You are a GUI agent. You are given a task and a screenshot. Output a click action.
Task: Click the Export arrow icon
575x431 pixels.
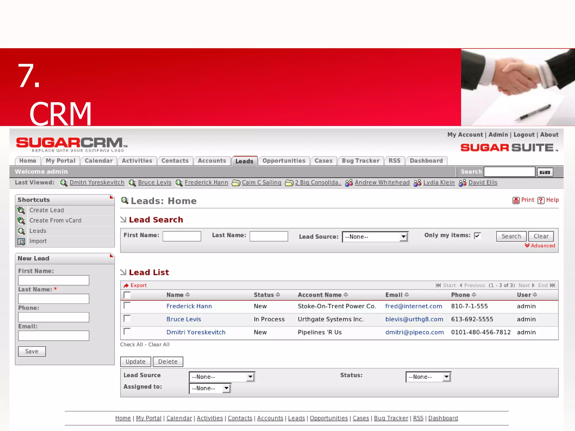click(x=126, y=285)
